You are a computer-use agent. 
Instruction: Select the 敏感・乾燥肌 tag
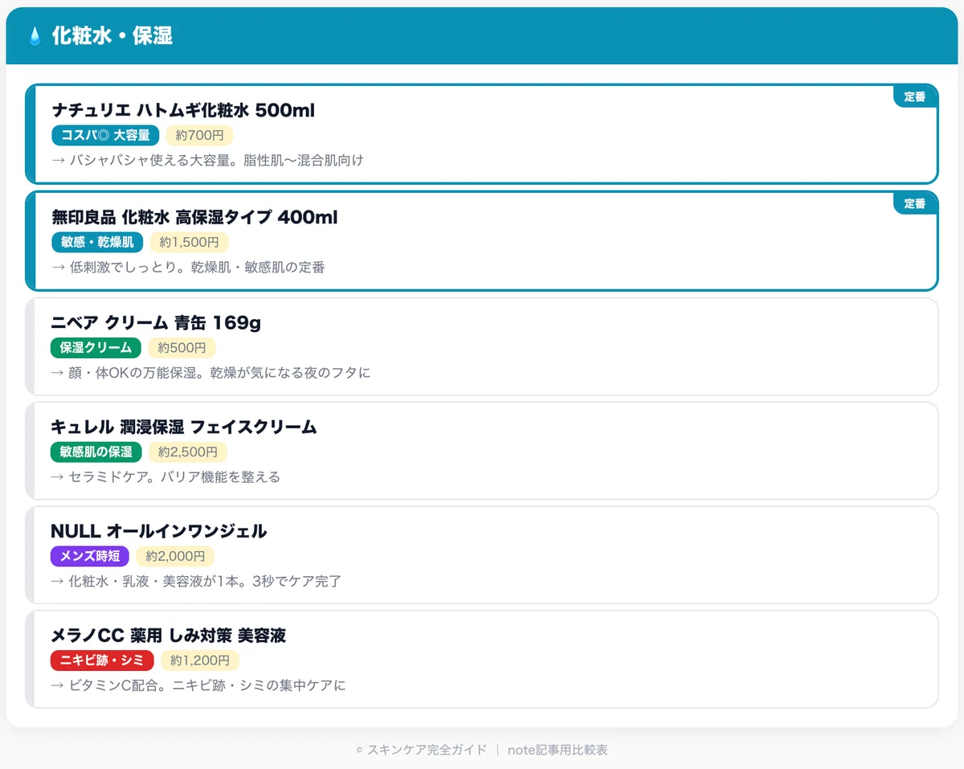(98, 242)
